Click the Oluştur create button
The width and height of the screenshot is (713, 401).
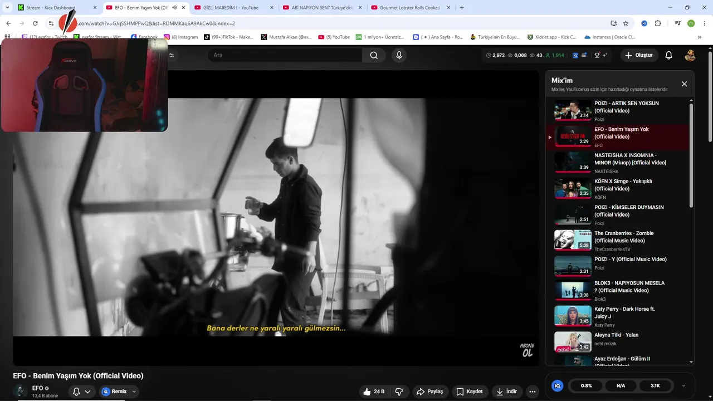[x=639, y=55]
